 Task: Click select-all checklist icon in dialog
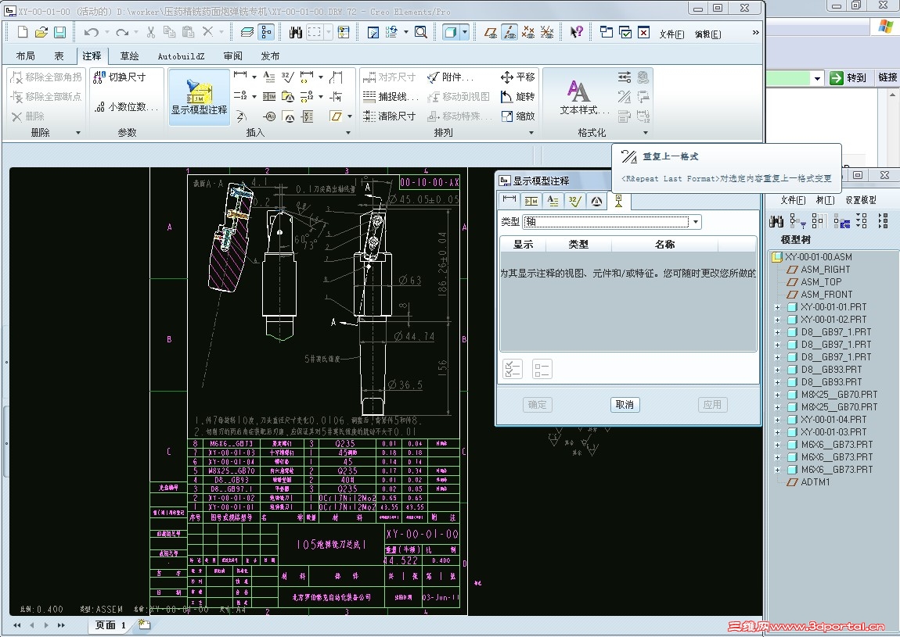513,369
